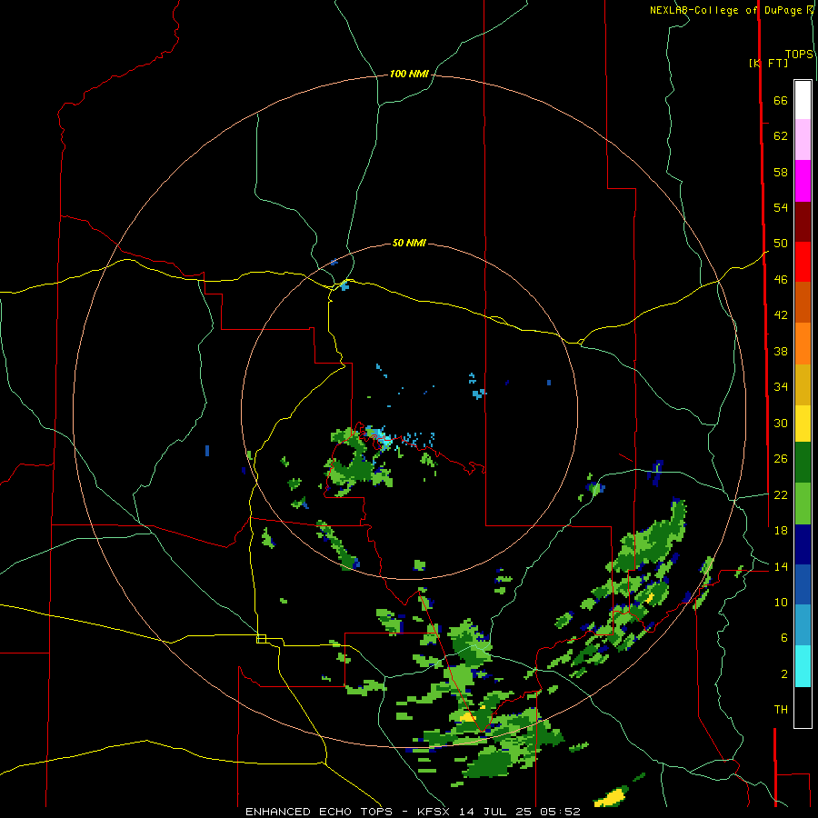Select the light green legend swatch

(x=803, y=504)
